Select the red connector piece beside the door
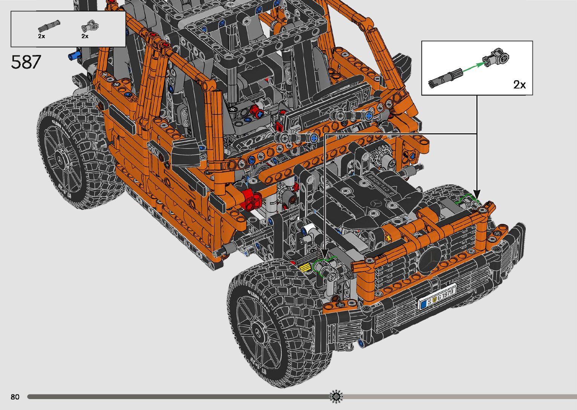577x410 pixels. click(251, 198)
